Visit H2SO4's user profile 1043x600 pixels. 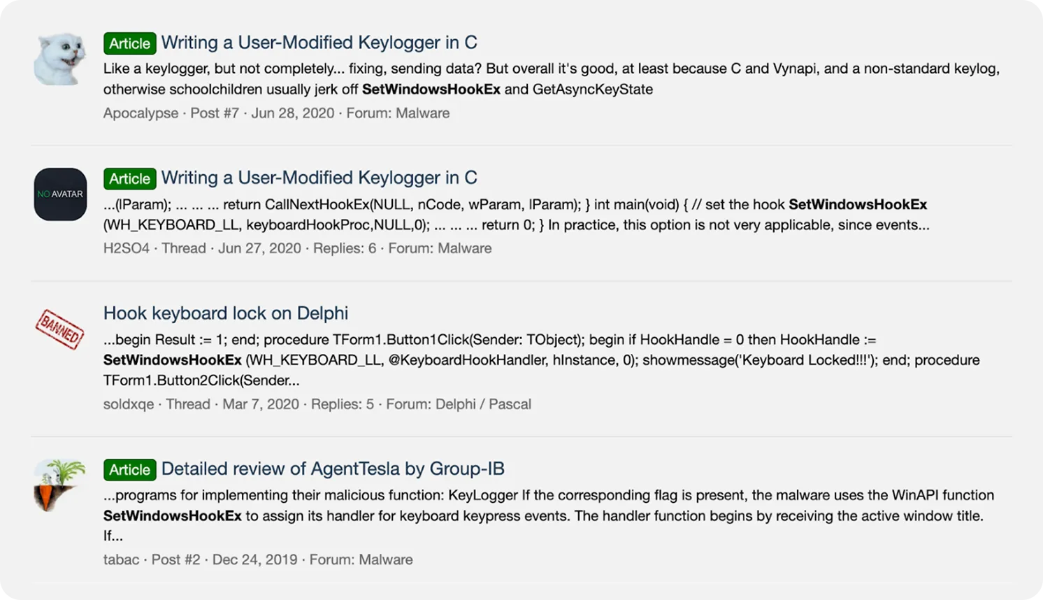coord(127,248)
